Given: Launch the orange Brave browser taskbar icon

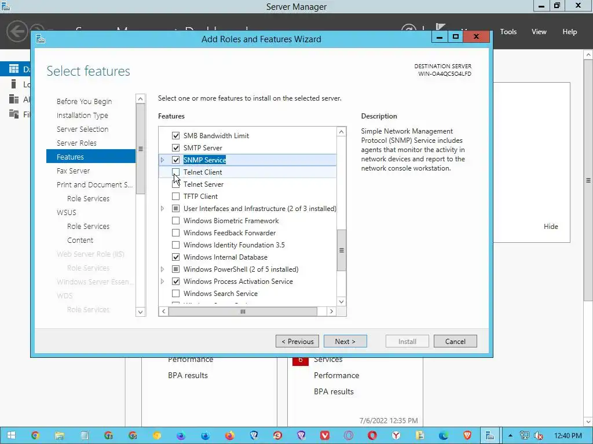Looking at the screenshot, I should tap(467, 435).
